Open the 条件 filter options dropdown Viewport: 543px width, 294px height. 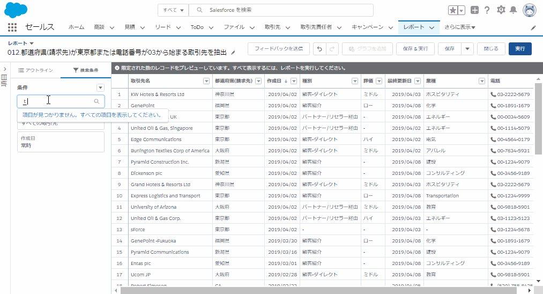100,87
